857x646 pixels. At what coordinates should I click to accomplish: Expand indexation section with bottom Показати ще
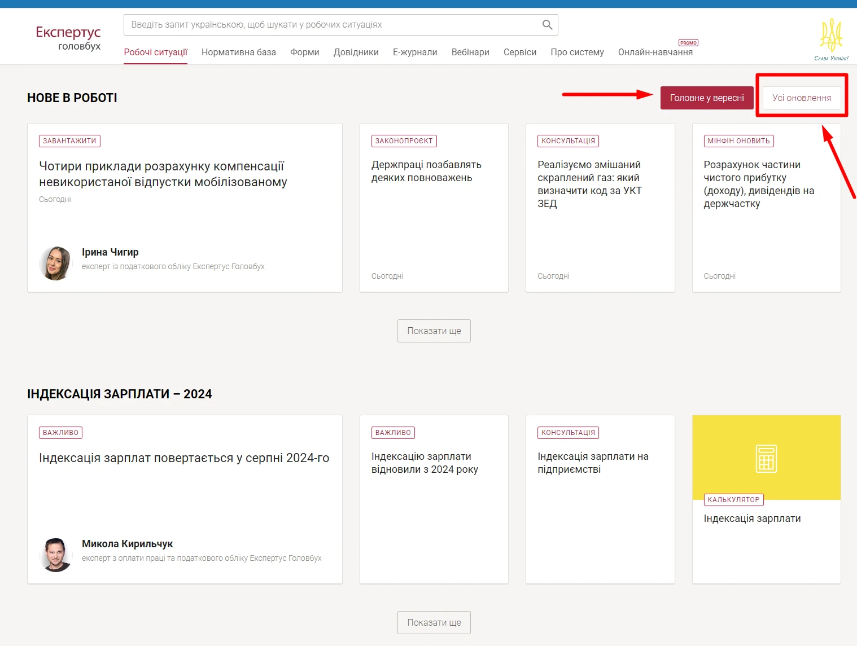point(434,623)
